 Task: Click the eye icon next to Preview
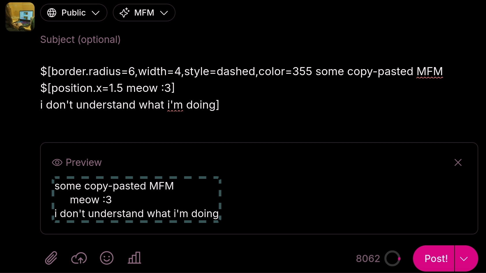(57, 162)
